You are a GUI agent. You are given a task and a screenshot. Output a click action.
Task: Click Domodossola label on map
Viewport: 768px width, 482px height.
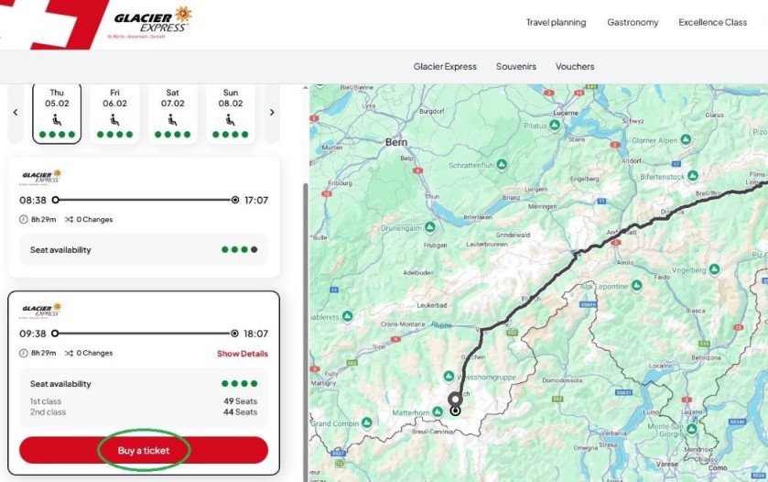(562, 380)
